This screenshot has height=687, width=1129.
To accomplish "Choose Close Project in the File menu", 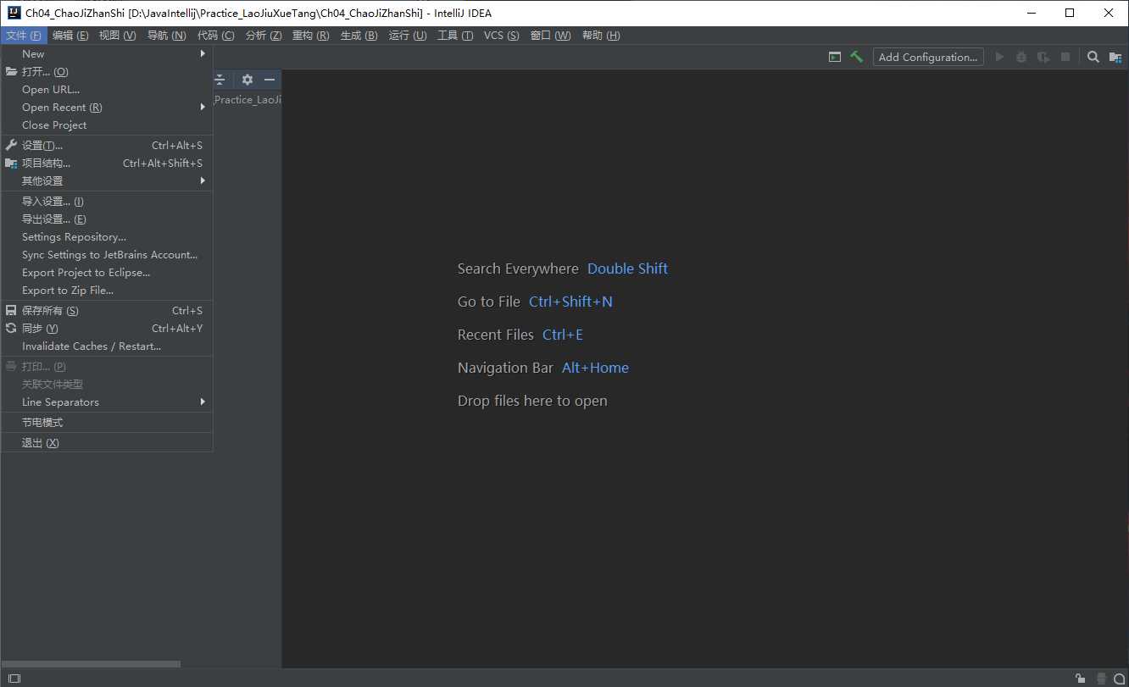I will (107, 125).
